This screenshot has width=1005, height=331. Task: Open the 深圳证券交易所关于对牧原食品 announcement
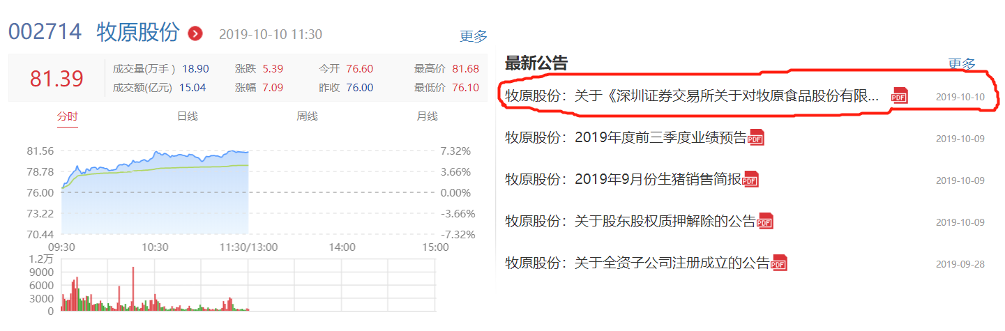693,96
